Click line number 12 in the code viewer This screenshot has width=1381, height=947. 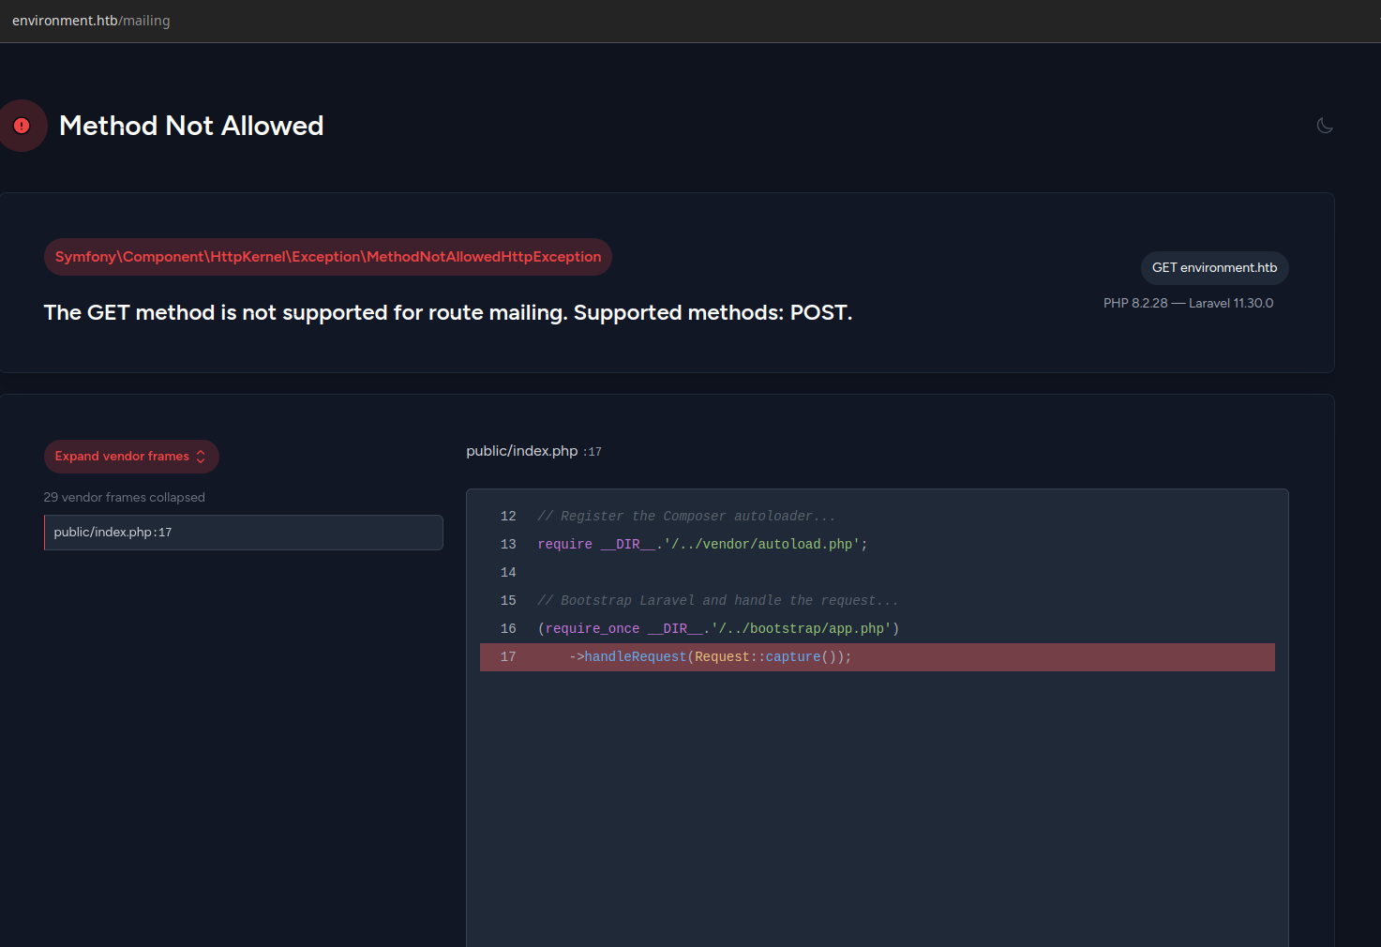coord(508,517)
